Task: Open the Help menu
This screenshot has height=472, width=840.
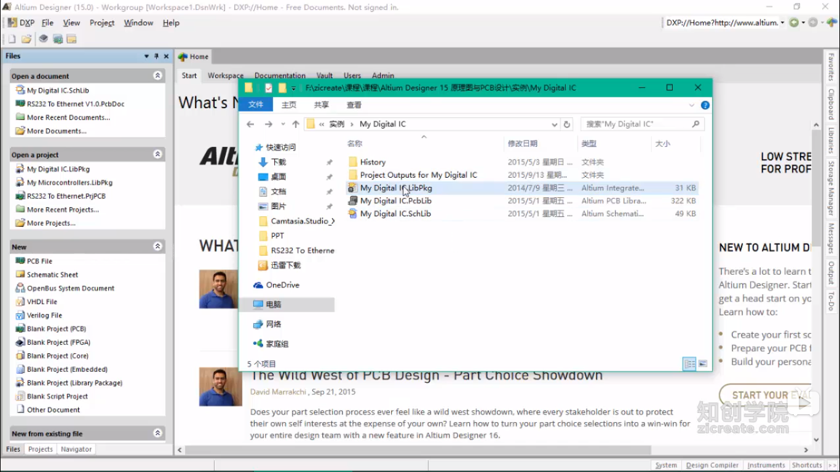Action: click(171, 23)
